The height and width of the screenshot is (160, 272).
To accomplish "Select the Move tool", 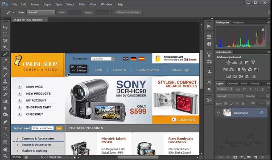I will click(5, 27).
